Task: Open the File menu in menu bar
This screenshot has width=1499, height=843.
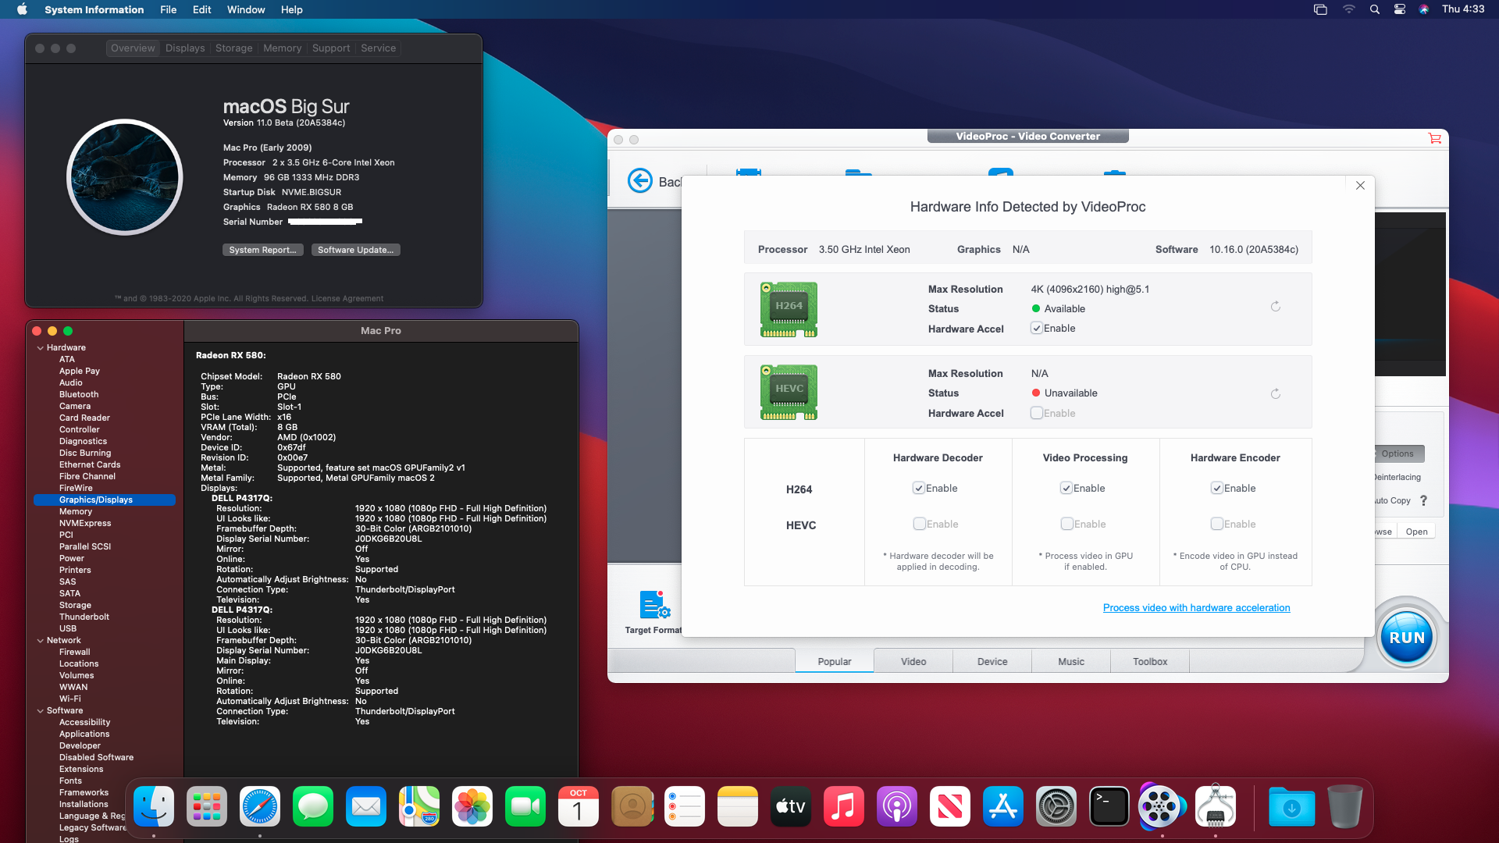Action: (168, 9)
